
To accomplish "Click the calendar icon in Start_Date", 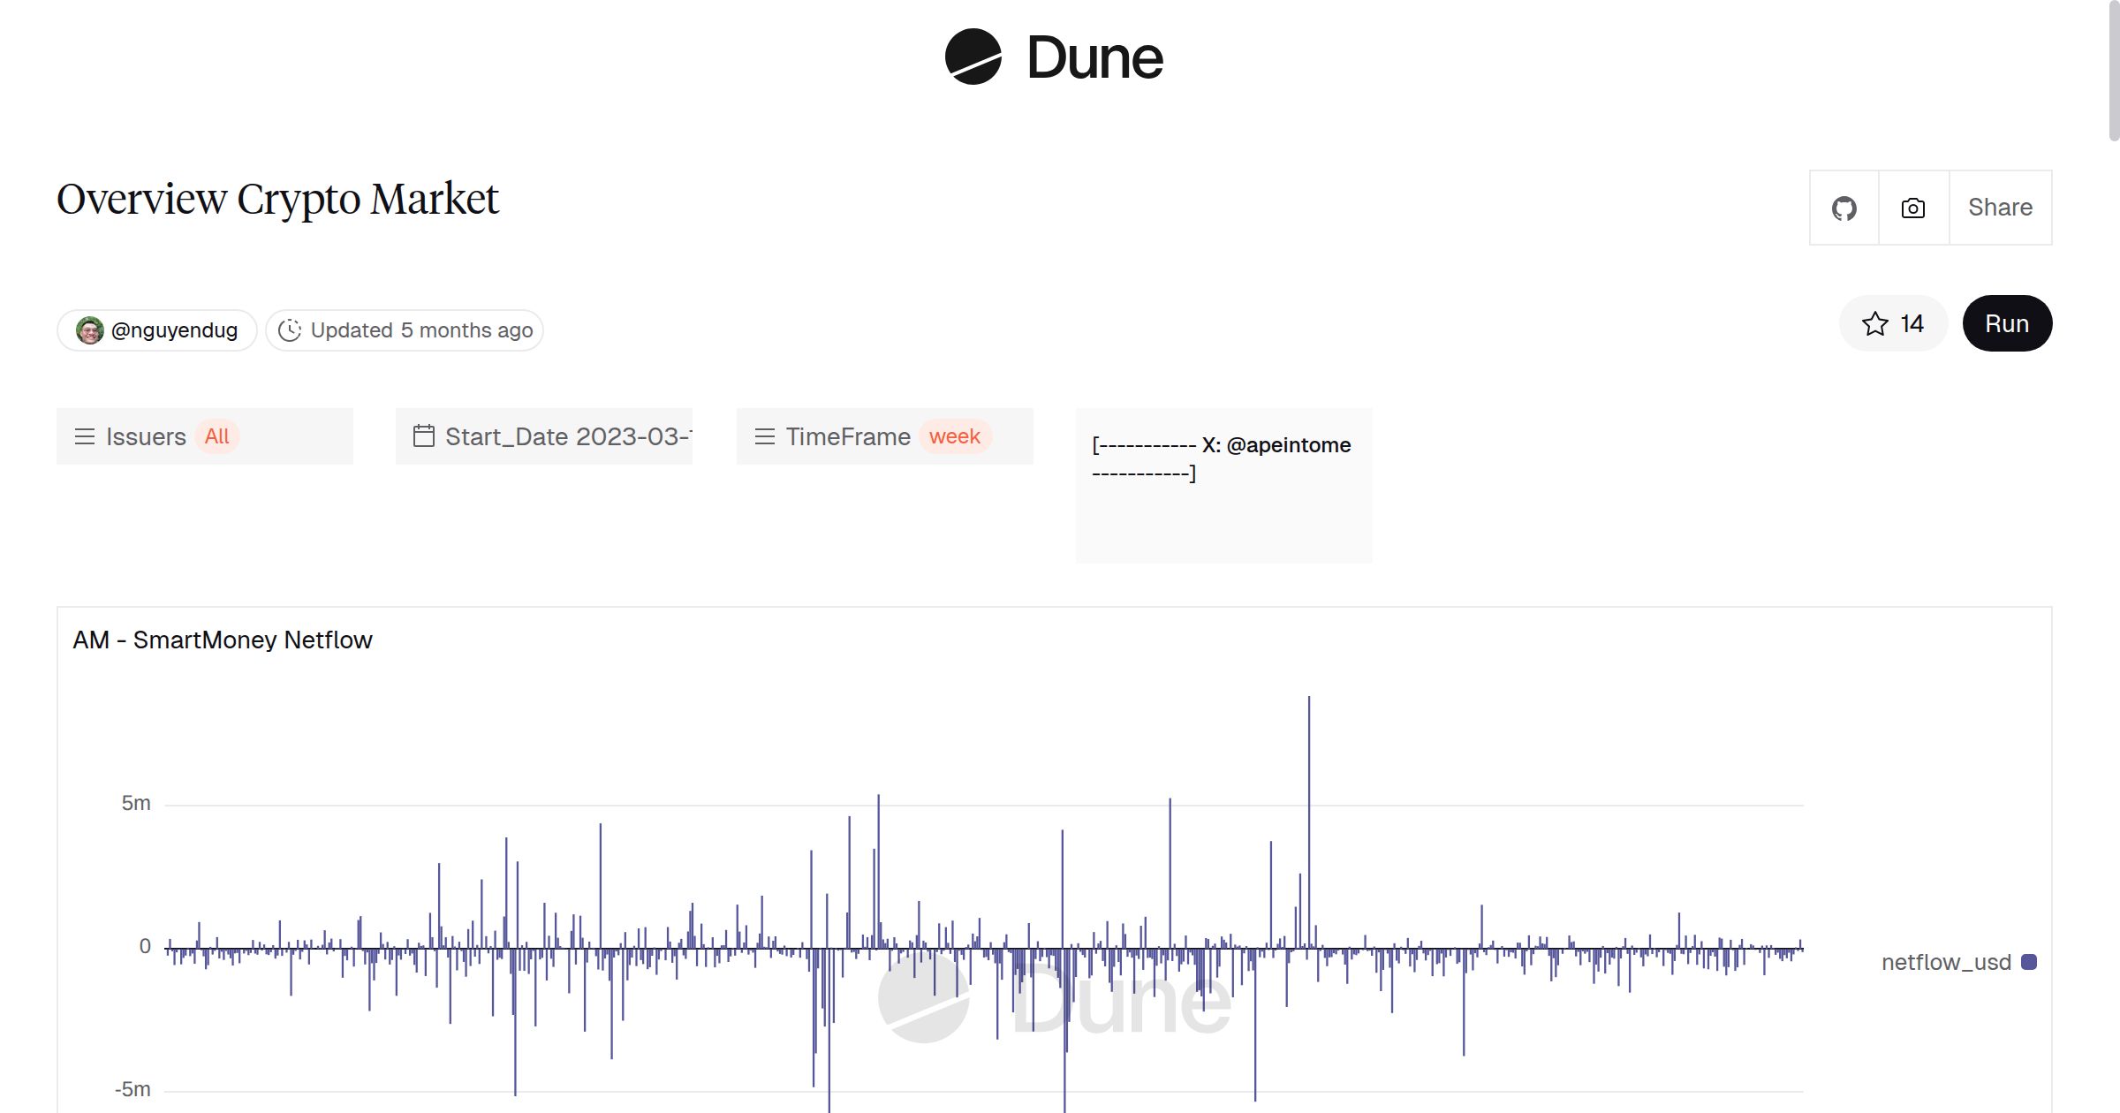I will pyautogui.click(x=424, y=436).
